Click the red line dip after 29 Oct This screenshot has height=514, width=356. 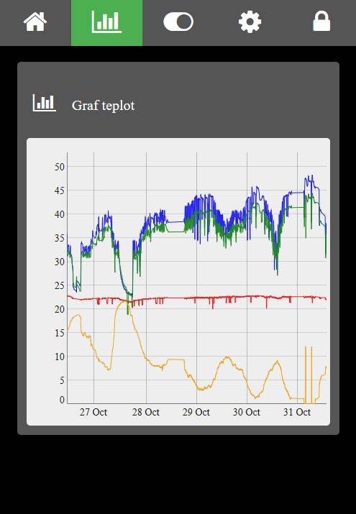213,305
